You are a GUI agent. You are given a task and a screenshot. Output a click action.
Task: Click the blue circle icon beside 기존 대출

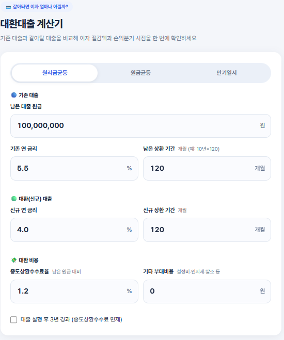pyautogui.click(x=14, y=95)
